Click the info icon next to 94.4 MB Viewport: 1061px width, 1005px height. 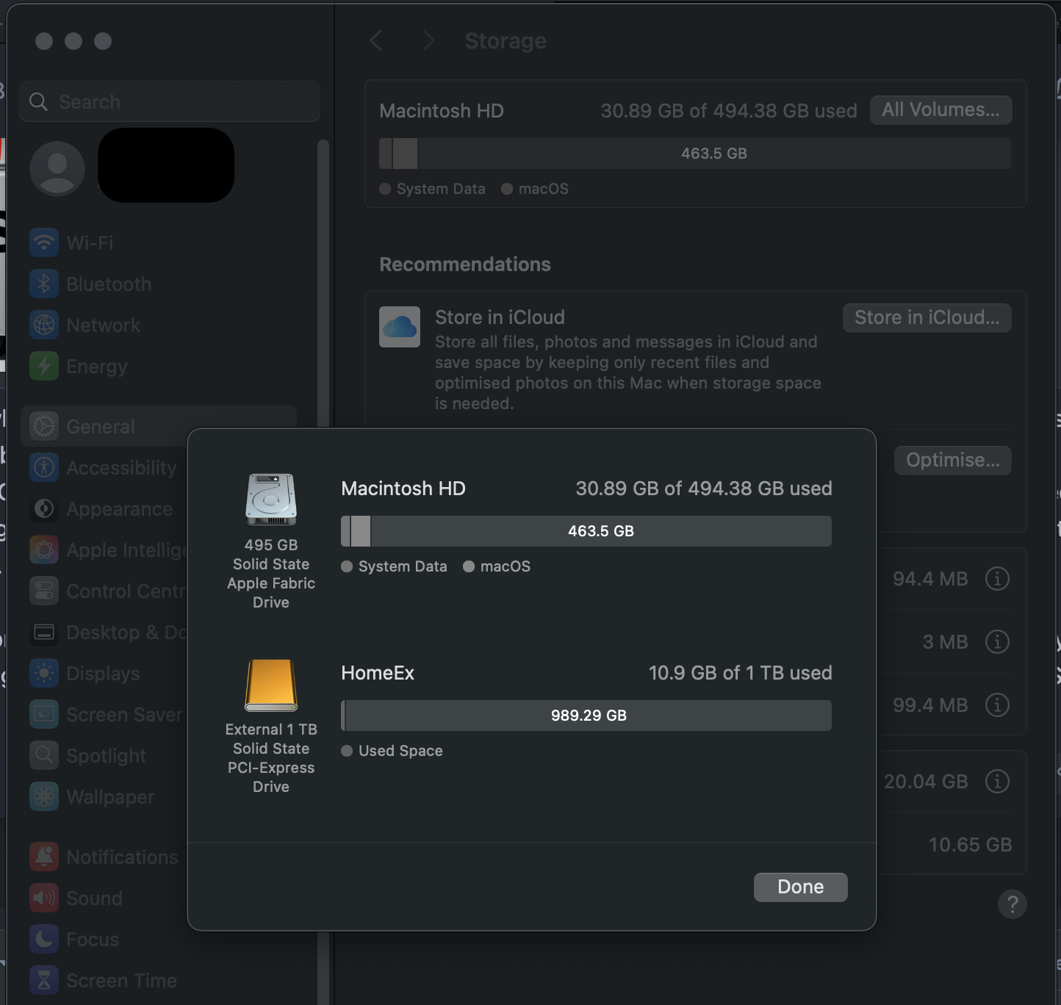pyautogui.click(x=997, y=579)
